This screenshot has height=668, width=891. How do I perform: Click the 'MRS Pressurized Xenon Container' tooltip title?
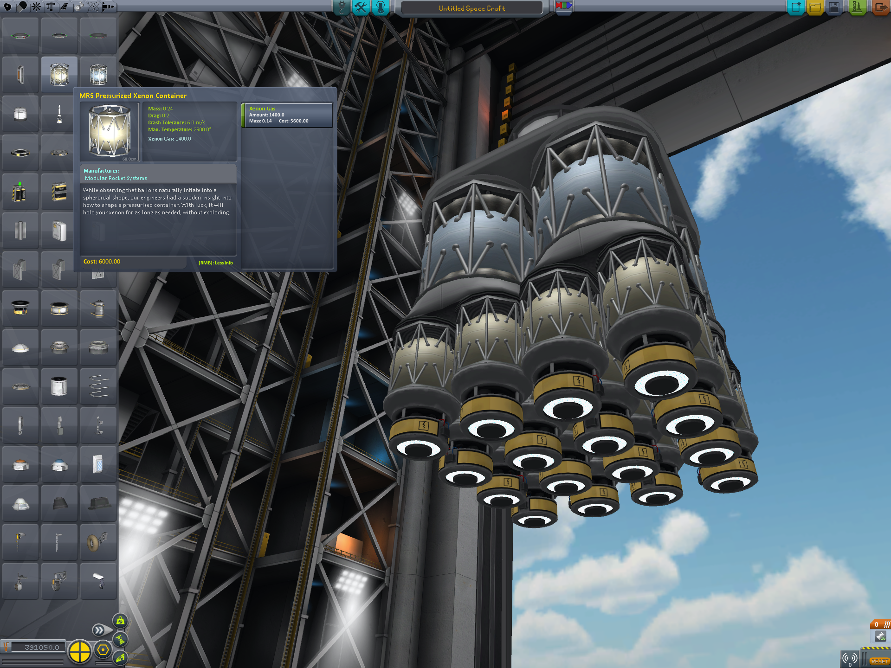click(x=133, y=96)
